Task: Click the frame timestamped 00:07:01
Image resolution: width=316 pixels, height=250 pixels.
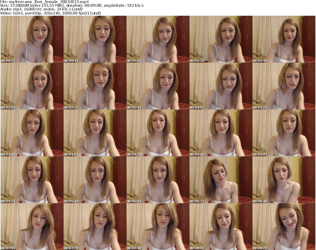Action: click(32, 227)
